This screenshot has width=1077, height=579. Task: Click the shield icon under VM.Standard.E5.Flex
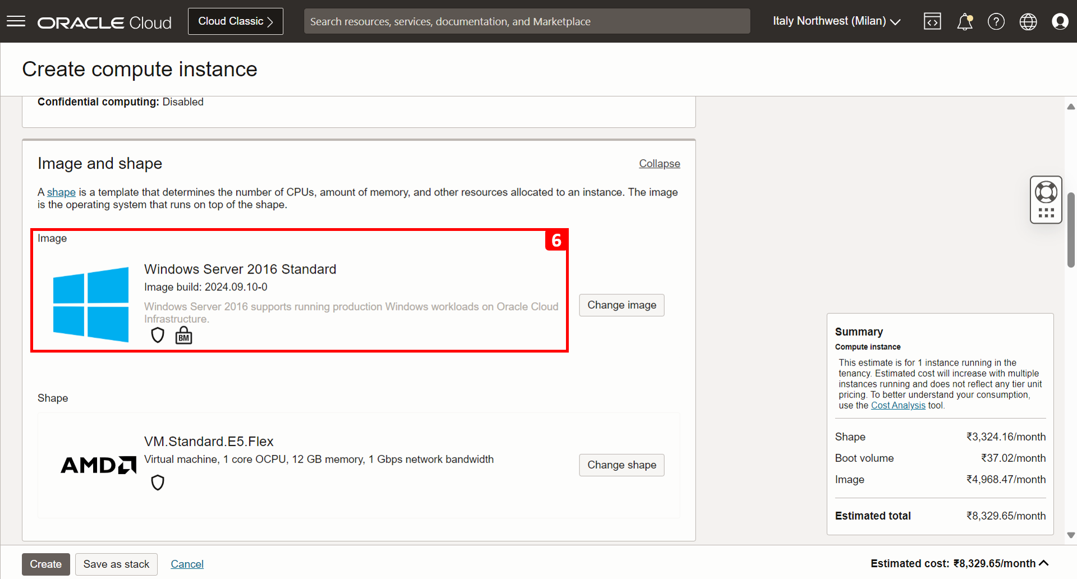tap(158, 483)
